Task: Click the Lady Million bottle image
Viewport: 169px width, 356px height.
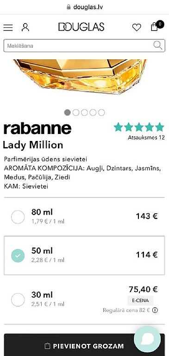Action: pyautogui.click(x=81, y=76)
